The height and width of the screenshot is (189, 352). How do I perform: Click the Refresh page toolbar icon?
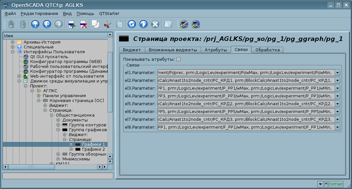(132, 24)
